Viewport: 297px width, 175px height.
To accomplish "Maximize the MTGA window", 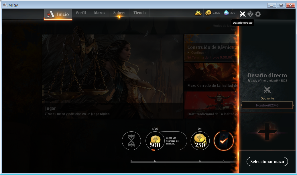I will point(281,5).
